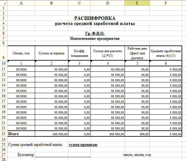Image resolution: width=186 pixels, height=161 pixels.
Task: Select 'Рабочие дни (факт) для расчета' cell
Action: tap(137, 53)
